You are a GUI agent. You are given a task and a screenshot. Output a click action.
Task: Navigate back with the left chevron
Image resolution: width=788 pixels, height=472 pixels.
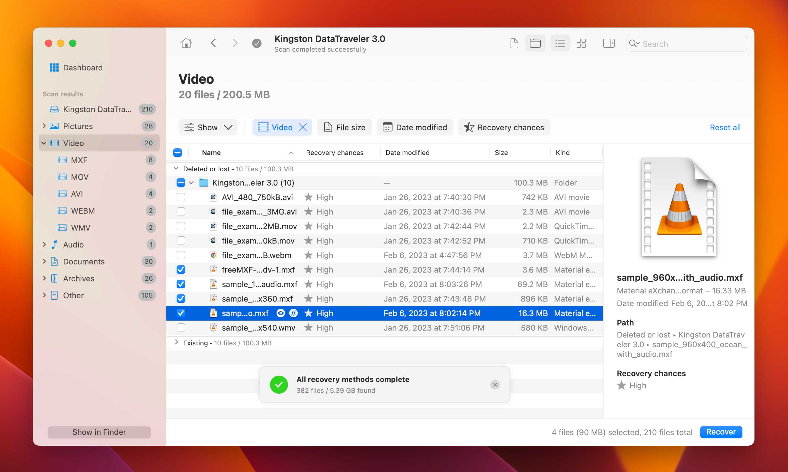pyautogui.click(x=213, y=43)
